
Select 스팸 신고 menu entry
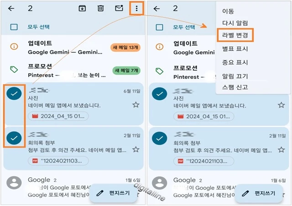[x=235, y=87]
